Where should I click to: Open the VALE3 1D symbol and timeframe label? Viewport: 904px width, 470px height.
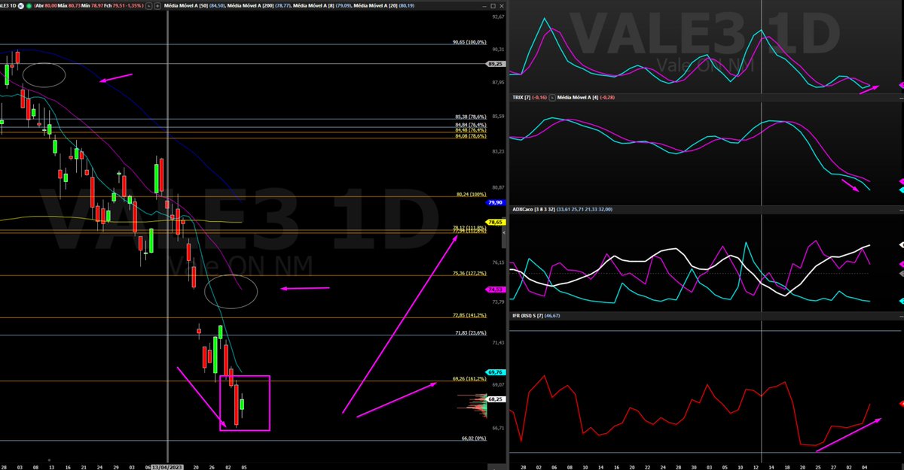8,5
